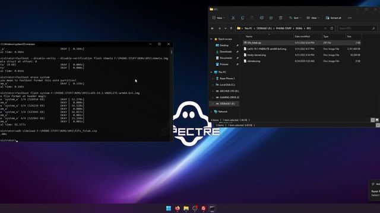
Task: Switch to details view via status bar icon
Action: [373, 120]
